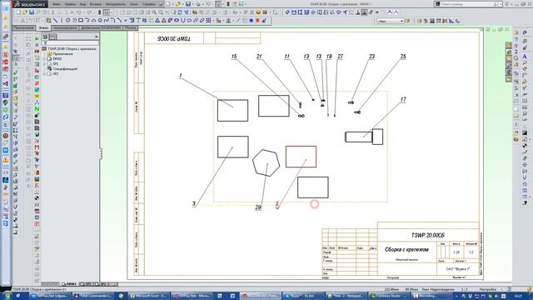Click title block designation TSWP.20.00СБ
The image size is (533, 300).
[428, 235]
